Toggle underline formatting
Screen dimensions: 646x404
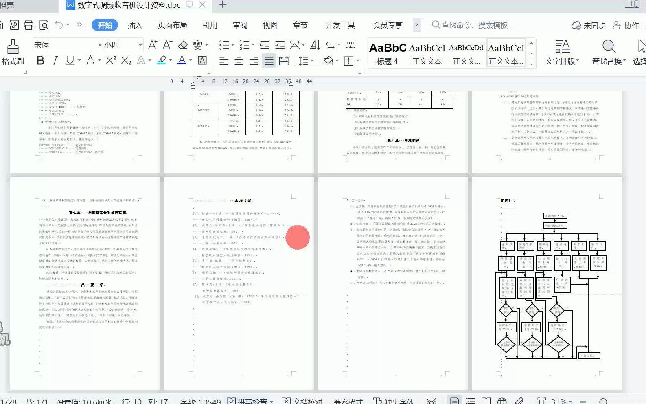tap(70, 61)
